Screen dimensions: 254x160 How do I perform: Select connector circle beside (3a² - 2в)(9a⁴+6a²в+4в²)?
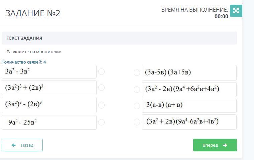click(x=137, y=89)
